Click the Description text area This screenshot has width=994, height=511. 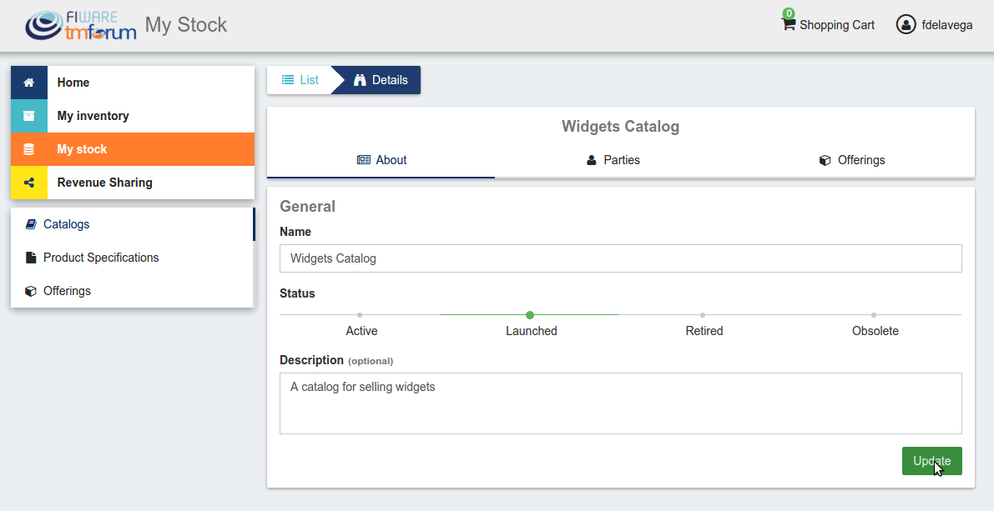pyautogui.click(x=621, y=403)
